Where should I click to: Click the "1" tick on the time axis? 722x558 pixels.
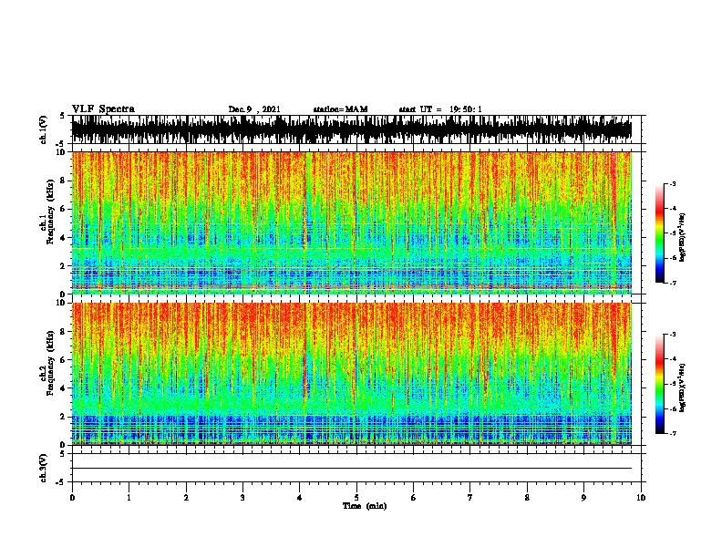click(x=129, y=497)
